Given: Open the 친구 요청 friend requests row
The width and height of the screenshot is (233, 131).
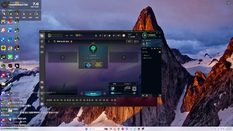Looking at the screenshot, I should (x=151, y=52).
